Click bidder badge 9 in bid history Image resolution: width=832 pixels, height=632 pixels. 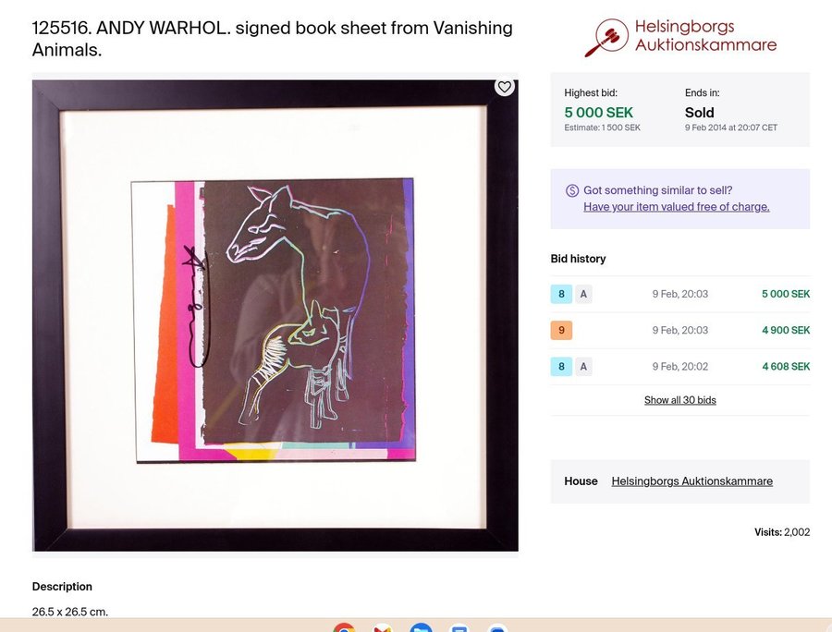coord(561,330)
